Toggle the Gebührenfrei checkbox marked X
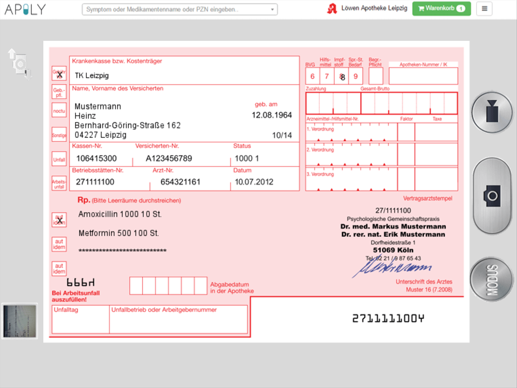Image resolution: width=517 pixels, height=388 pixels. coord(59,74)
